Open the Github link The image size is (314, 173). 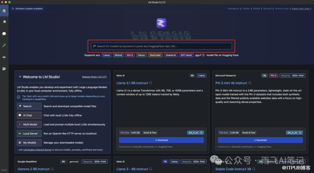click(x=256, y=8)
